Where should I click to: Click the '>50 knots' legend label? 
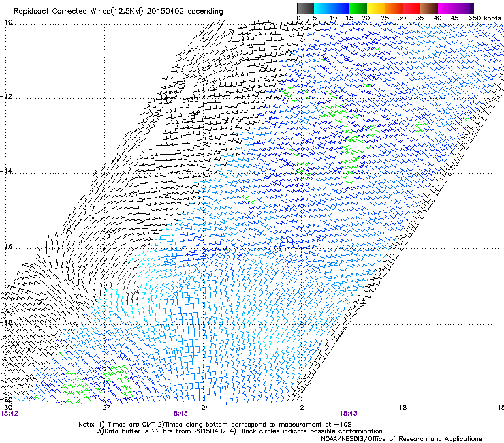484,18
